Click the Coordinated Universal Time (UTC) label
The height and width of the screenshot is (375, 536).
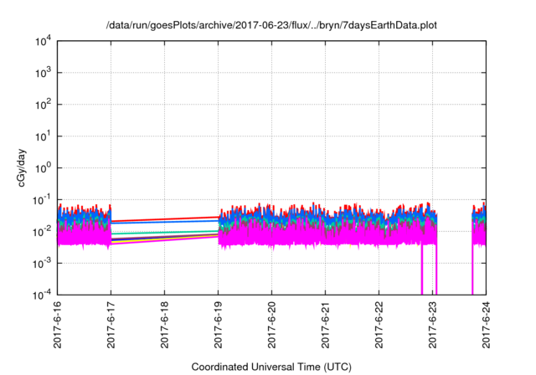pos(271,367)
